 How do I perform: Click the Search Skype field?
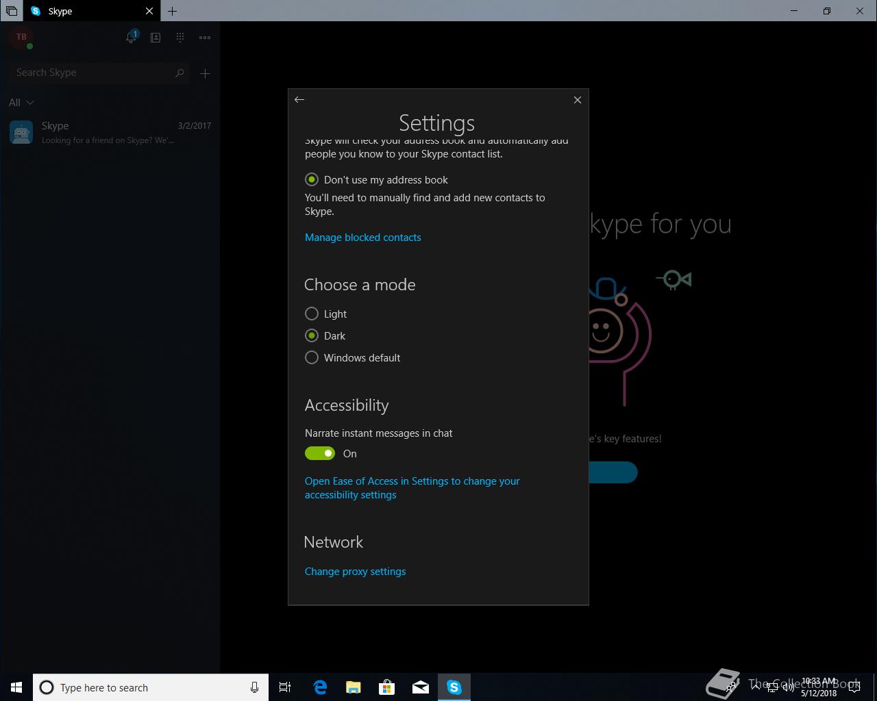click(x=100, y=73)
